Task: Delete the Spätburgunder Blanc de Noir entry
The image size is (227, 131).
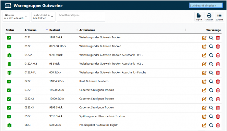Action: [x=218, y=116]
